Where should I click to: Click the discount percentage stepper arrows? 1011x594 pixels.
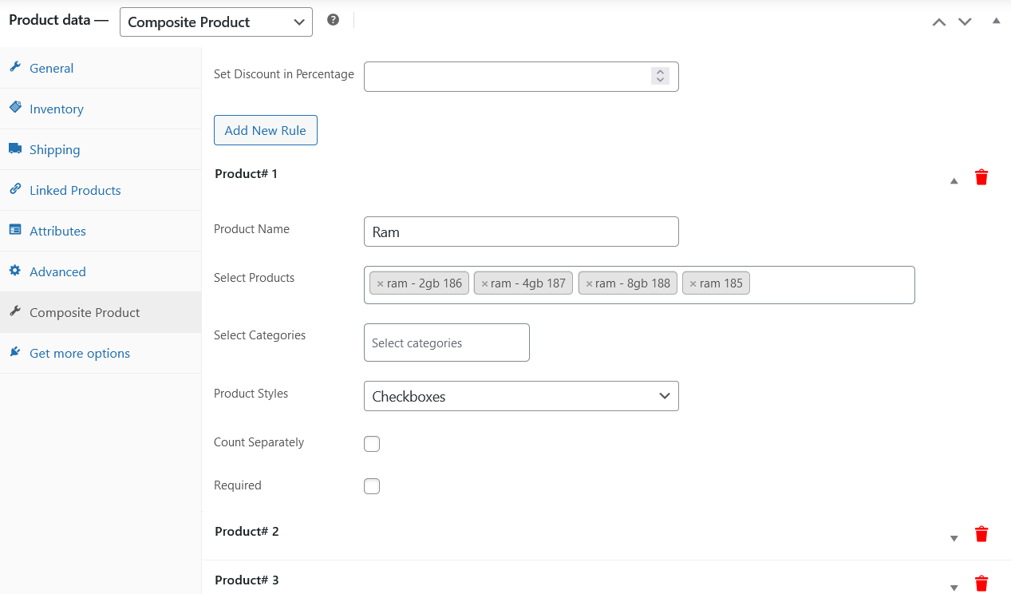pos(659,76)
